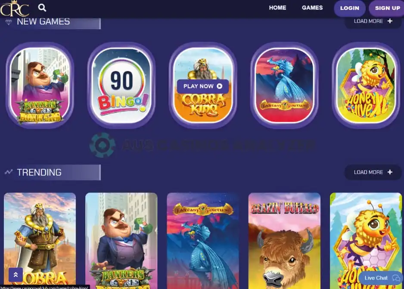Go to the Home menu item
The width and height of the screenshot is (404, 289).
pos(277,8)
